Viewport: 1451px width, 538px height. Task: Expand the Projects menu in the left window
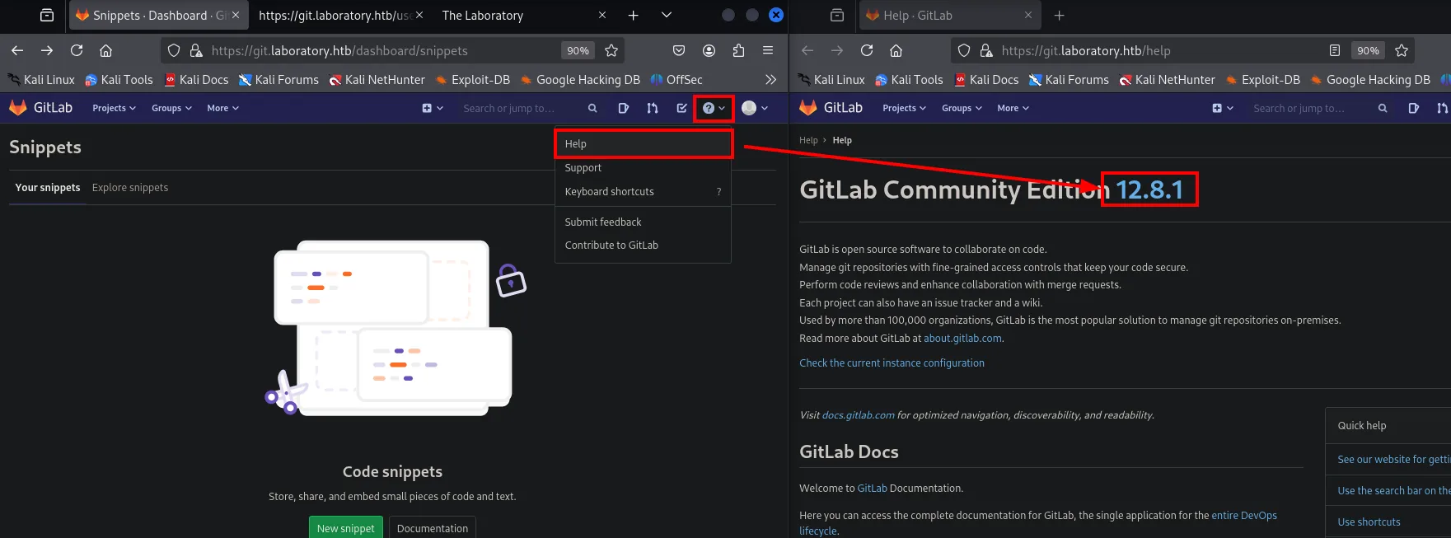pos(114,108)
